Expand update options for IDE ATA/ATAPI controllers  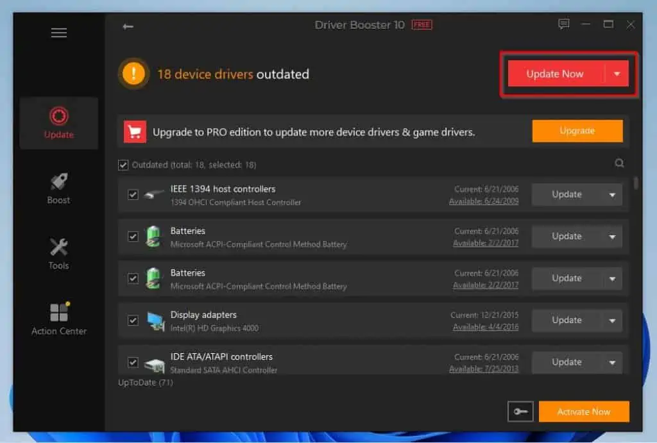[613, 362]
